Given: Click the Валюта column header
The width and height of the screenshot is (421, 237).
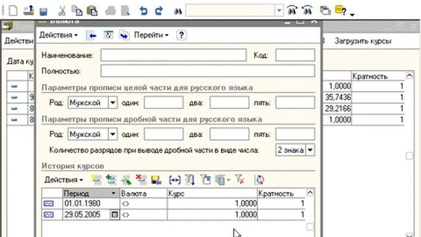Looking at the screenshot, I should (143, 194).
